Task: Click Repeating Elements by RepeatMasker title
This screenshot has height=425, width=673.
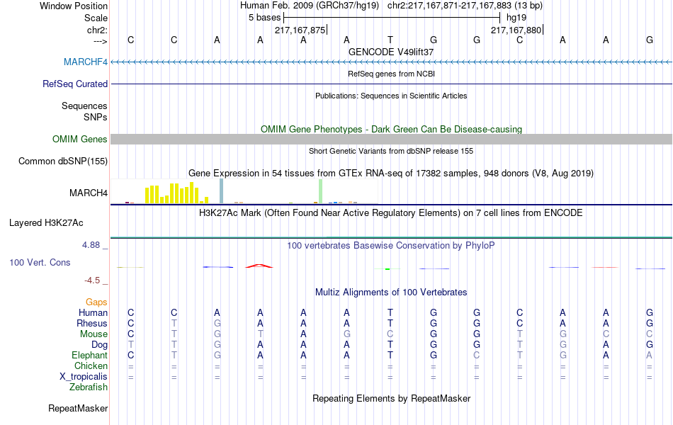Action: pyautogui.click(x=391, y=398)
